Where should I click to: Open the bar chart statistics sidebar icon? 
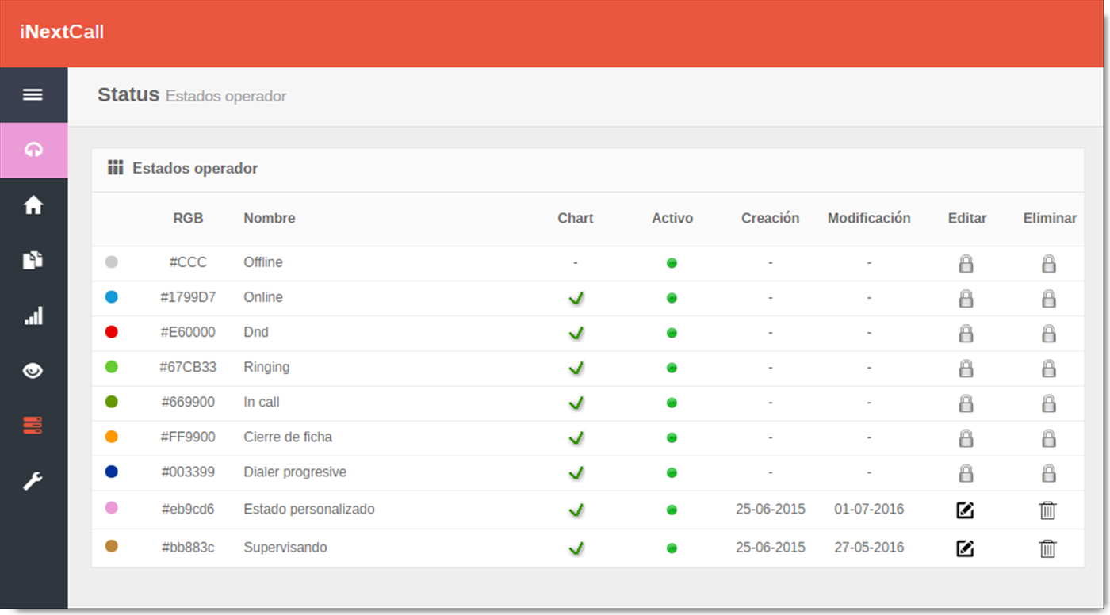[x=33, y=316]
